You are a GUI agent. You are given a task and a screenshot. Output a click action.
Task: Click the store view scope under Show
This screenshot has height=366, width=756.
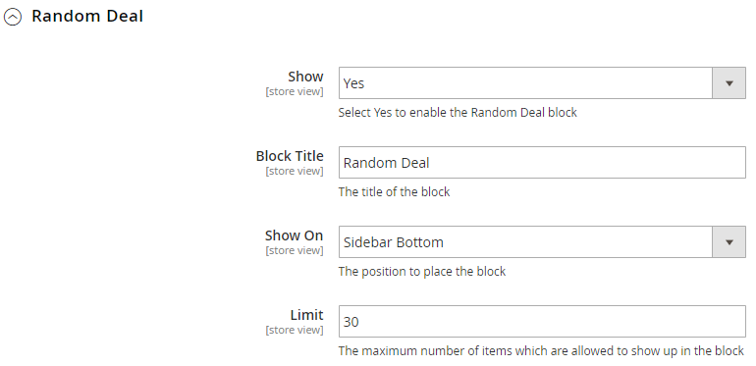[x=295, y=91]
